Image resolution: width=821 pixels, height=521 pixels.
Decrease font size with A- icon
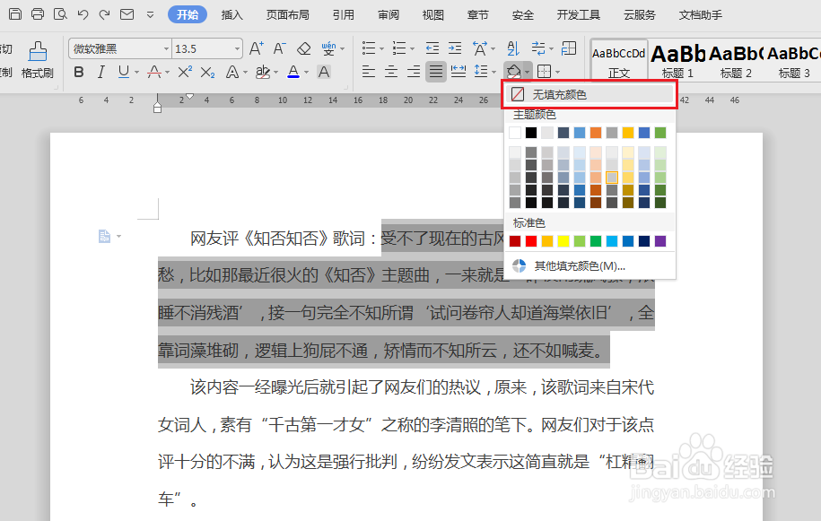280,48
